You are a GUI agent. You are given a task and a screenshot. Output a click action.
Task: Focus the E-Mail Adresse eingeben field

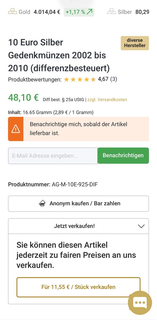(53, 156)
